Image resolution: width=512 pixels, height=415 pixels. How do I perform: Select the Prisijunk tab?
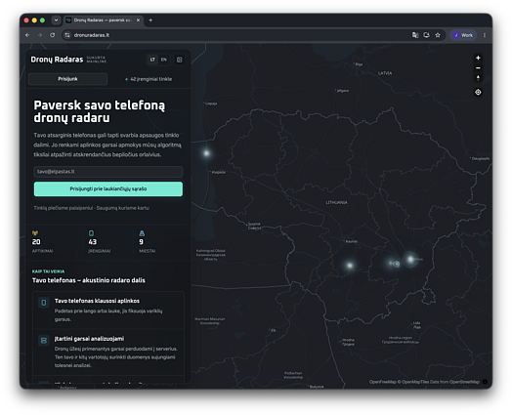(x=68, y=79)
